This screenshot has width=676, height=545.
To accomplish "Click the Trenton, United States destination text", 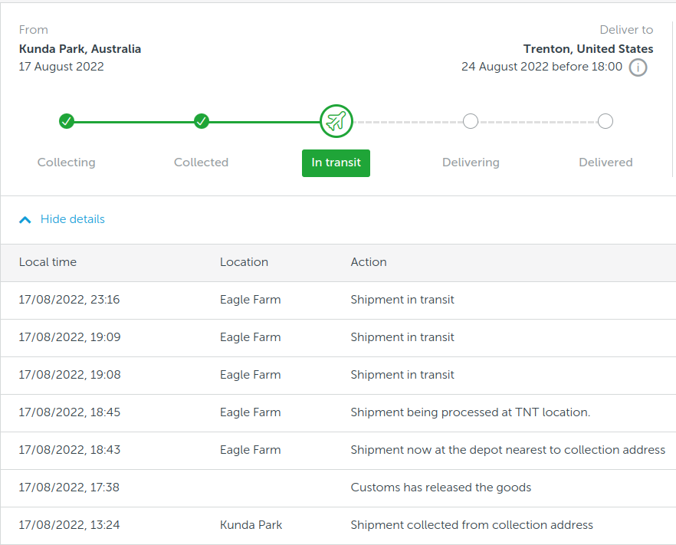I will [588, 49].
